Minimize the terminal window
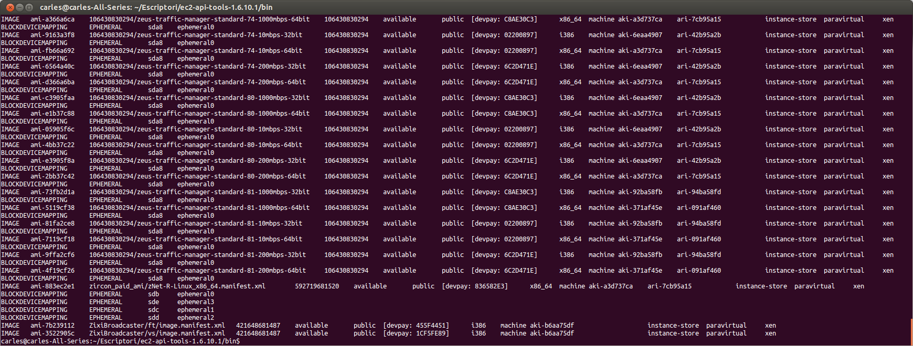Viewport: 913px width, 346px height. 20,7
